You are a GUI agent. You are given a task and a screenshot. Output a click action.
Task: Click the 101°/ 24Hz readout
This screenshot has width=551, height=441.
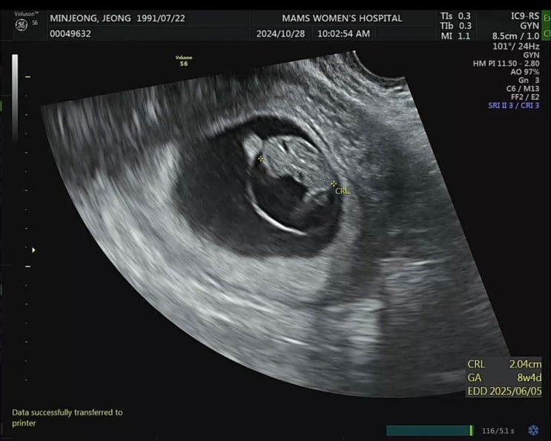(x=516, y=46)
